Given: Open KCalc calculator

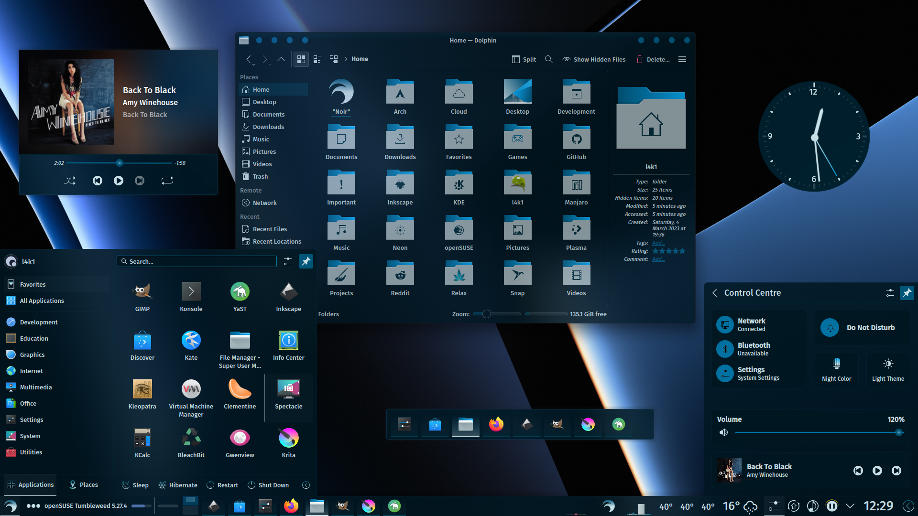Looking at the screenshot, I should click(x=142, y=443).
